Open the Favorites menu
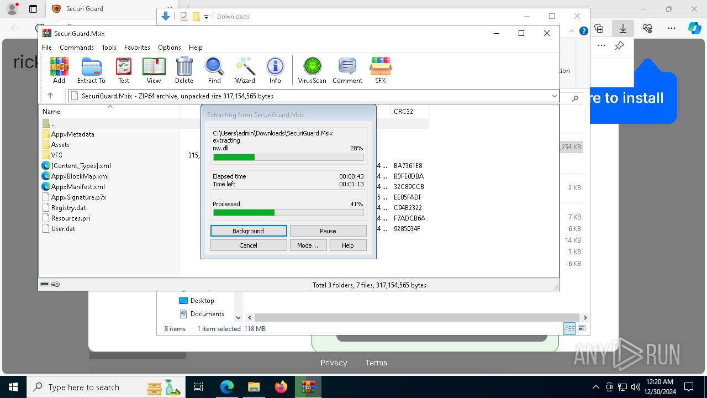The height and width of the screenshot is (398, 707). click(137, 48)
